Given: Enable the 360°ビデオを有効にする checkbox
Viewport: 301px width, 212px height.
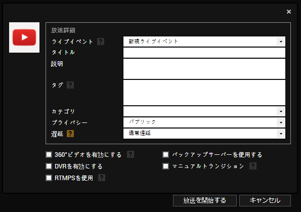Looking at the screenshot, I should 49,154.
